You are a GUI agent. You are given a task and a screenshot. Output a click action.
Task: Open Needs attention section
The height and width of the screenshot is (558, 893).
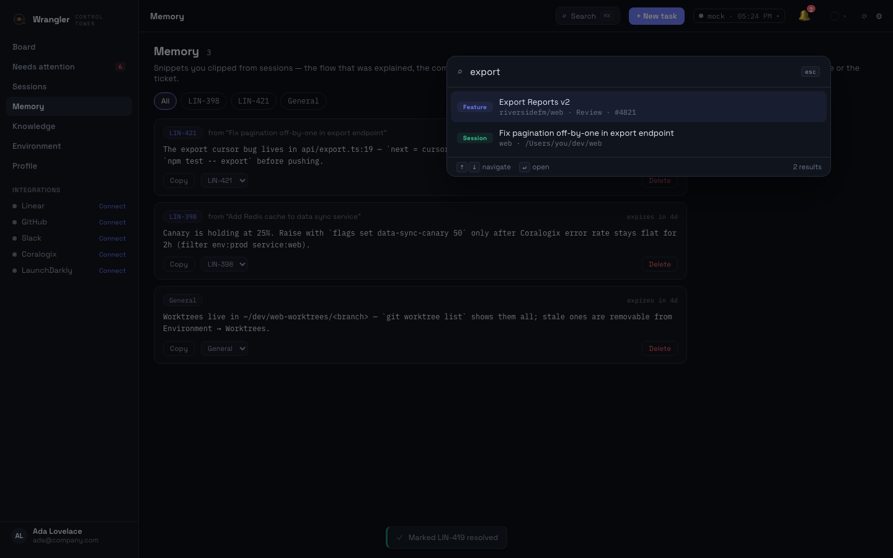69,67
